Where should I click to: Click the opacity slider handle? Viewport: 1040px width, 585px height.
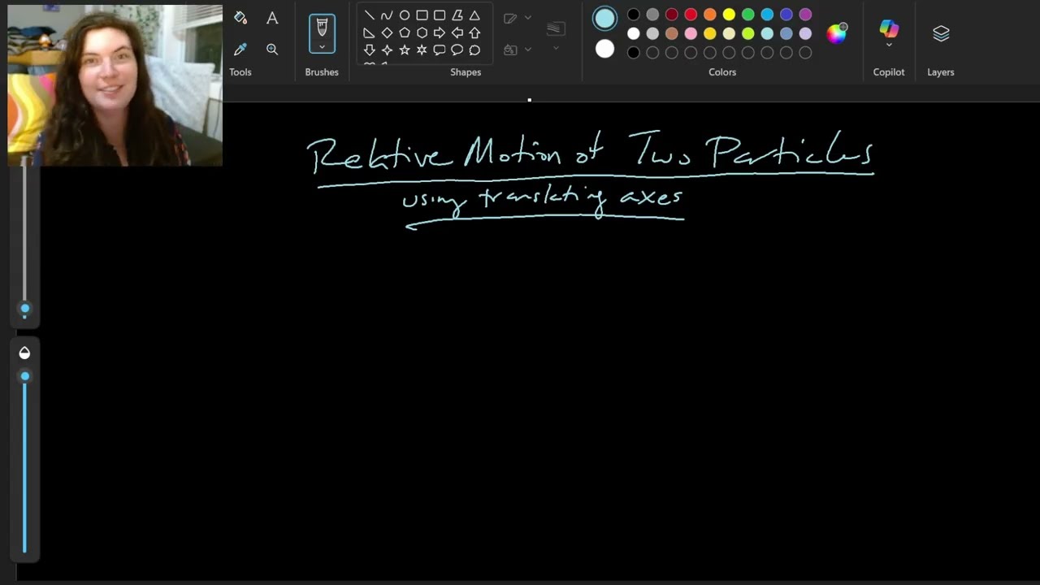point(24,376)
